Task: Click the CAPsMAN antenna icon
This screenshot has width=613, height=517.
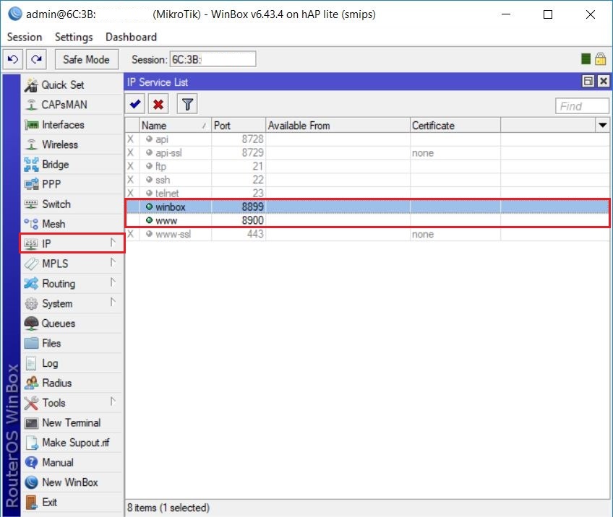Action: 31,105
